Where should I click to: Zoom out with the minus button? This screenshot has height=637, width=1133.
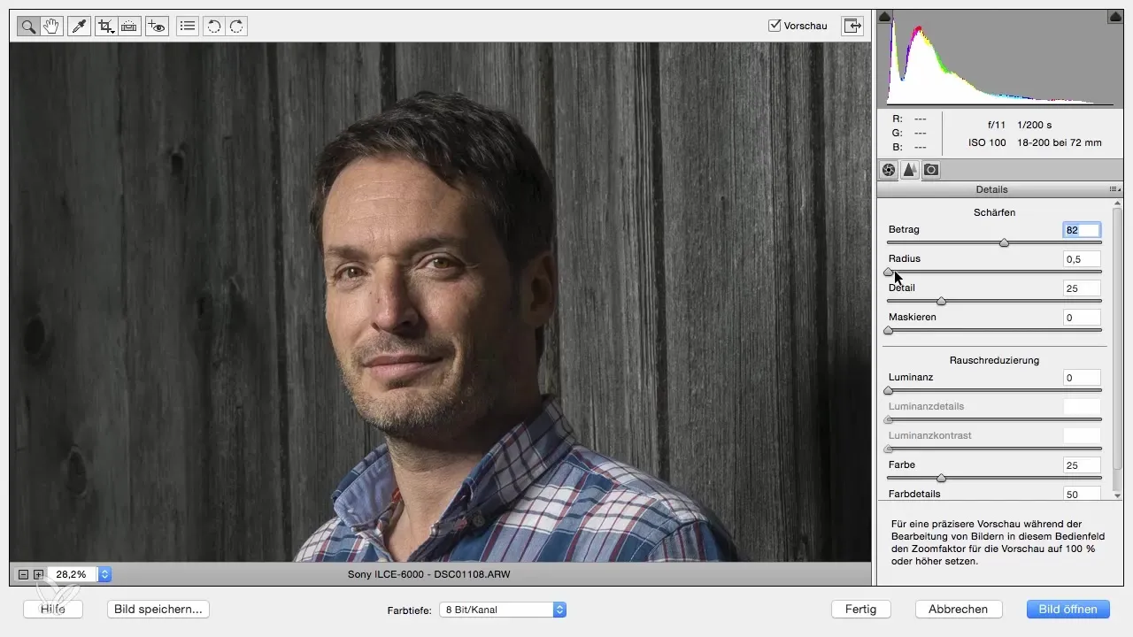(23, 574)
